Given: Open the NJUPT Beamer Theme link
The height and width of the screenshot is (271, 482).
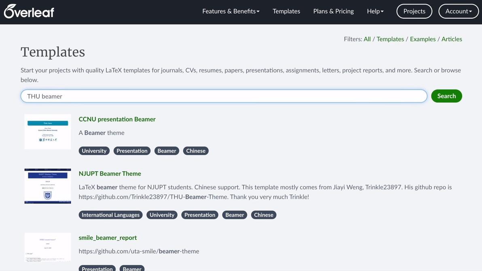Looking at the screenshot, I should (110, 174).
